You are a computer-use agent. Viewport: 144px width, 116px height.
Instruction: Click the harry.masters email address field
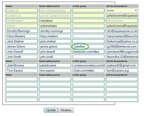pos(55,36)
